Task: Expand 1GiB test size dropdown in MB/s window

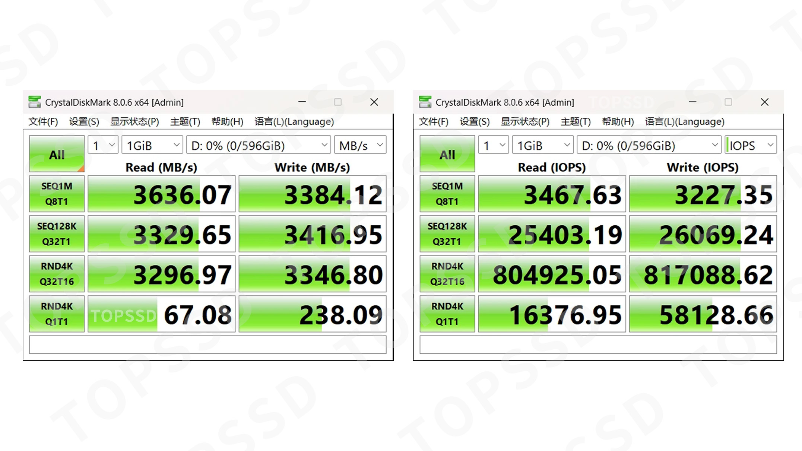Action: [152, 145]
